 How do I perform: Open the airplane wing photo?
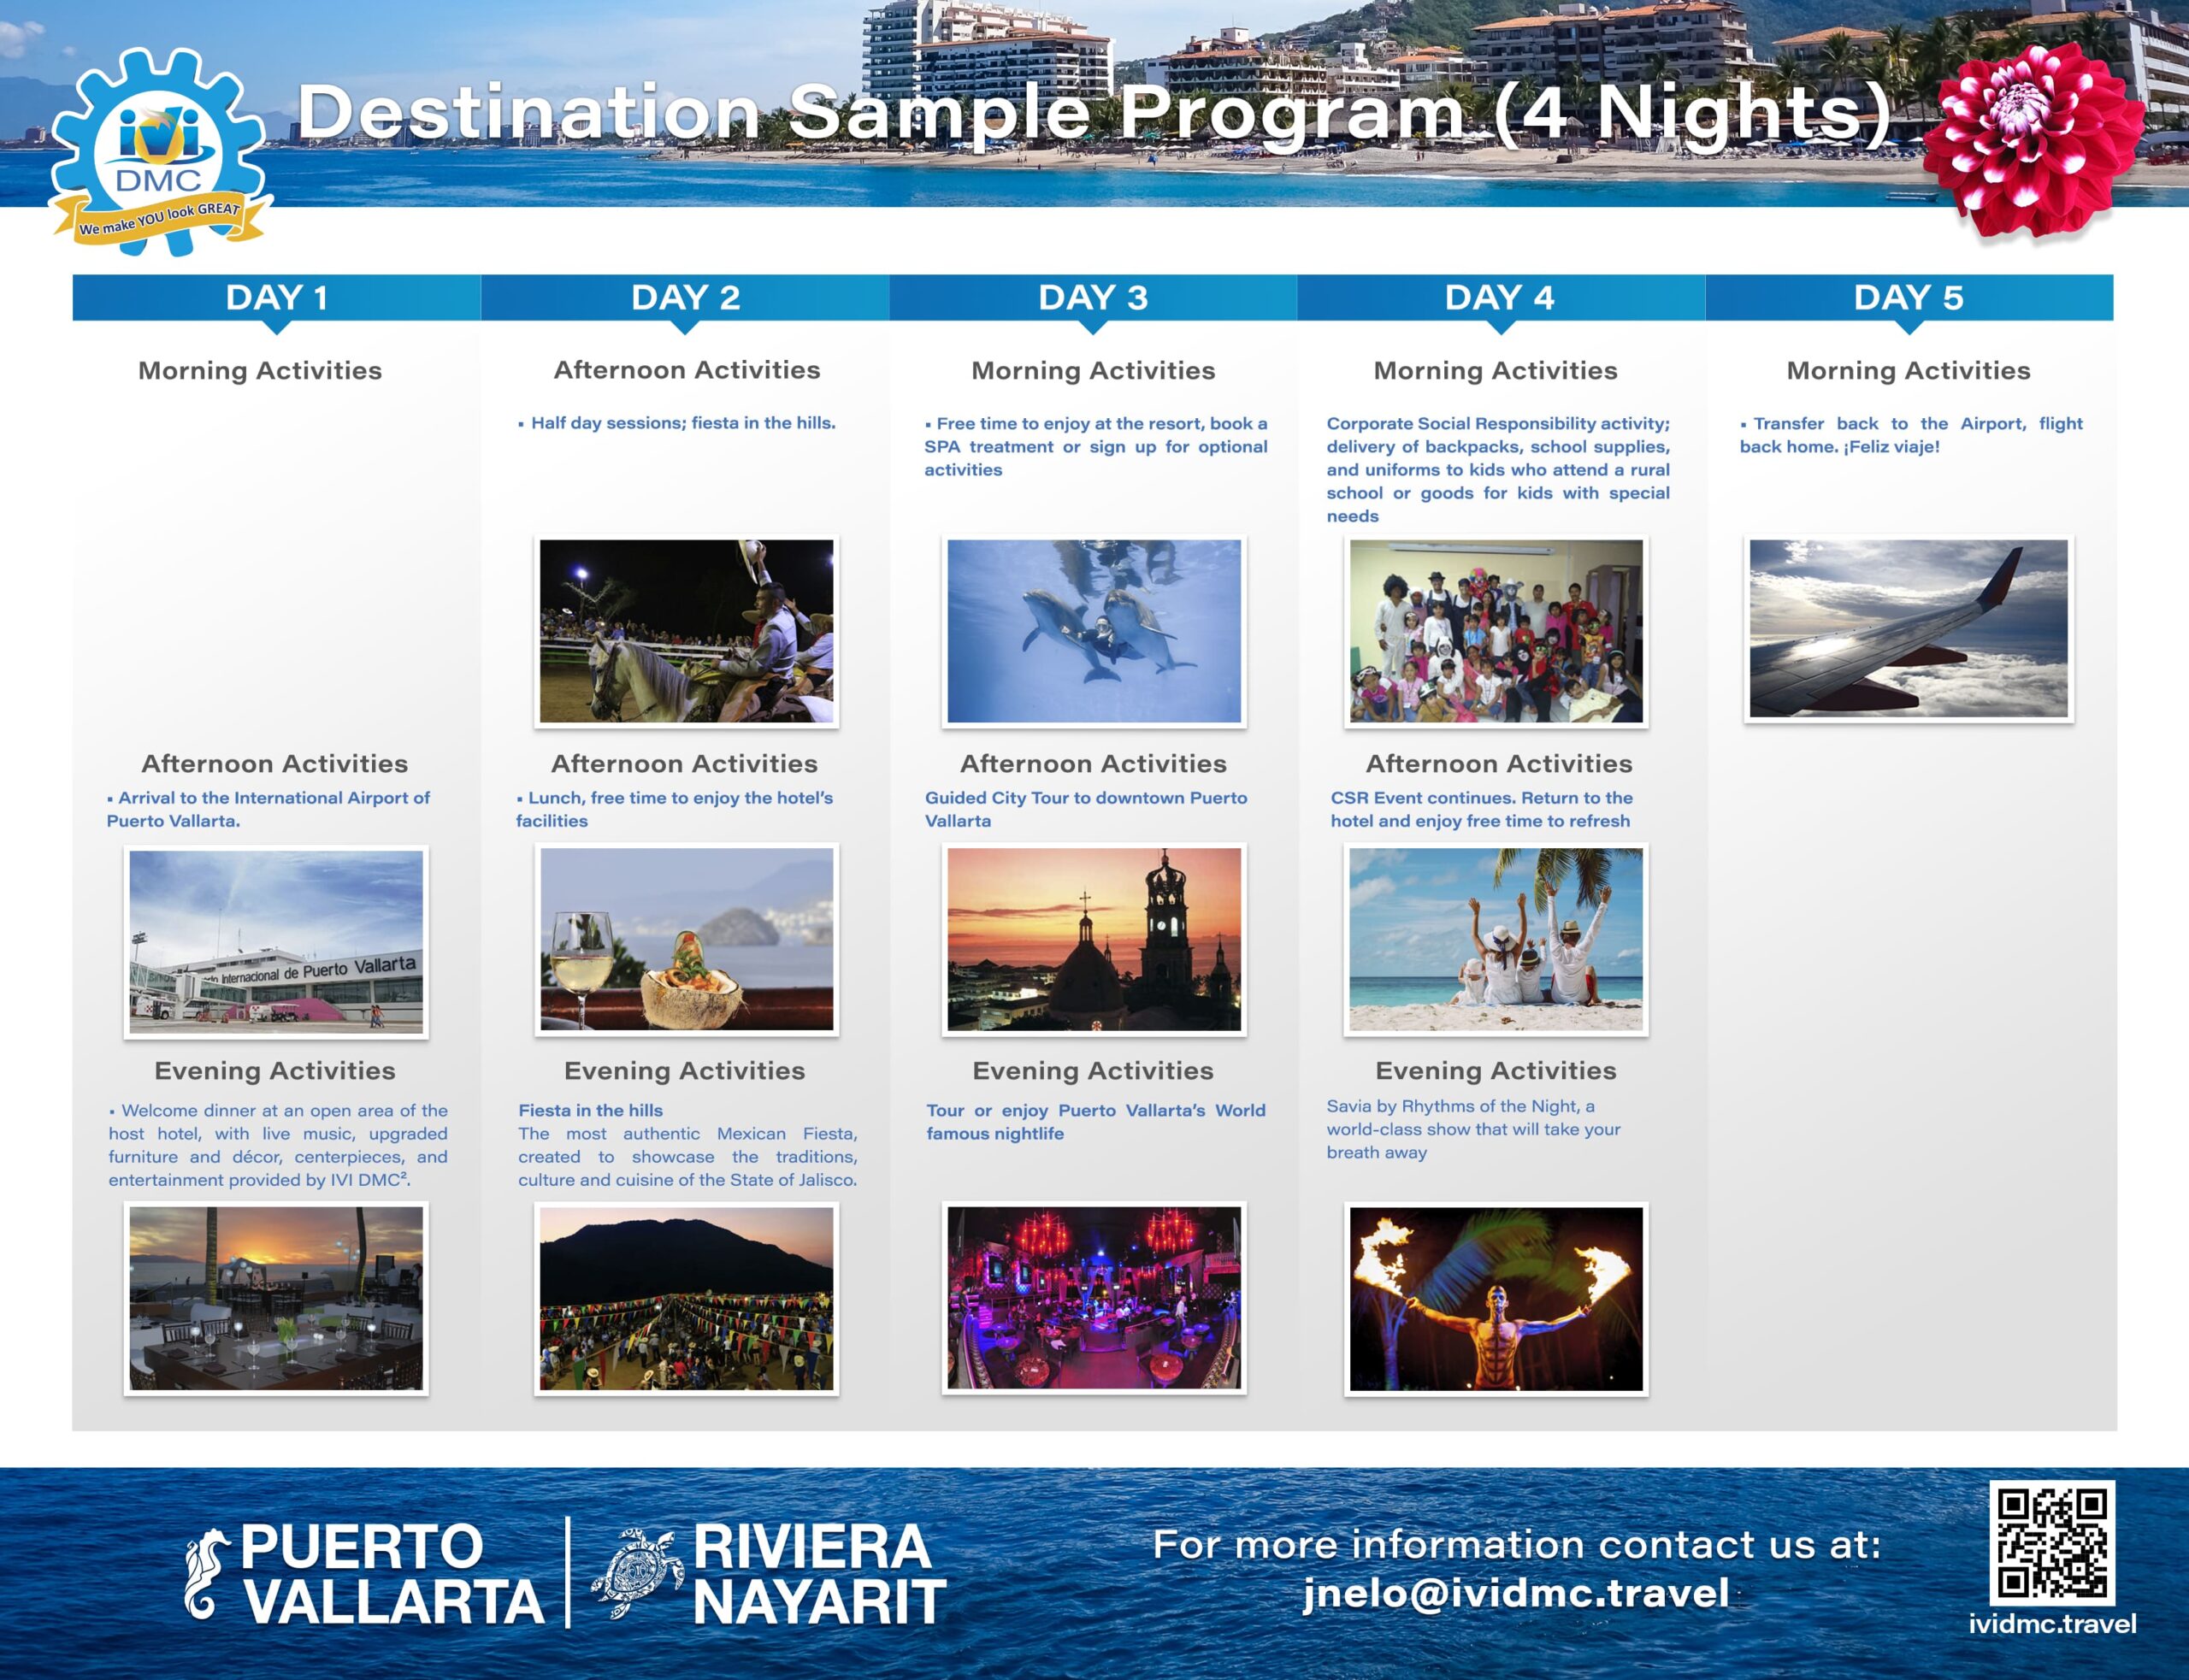pyautogui.click(x=1908, y=628)
